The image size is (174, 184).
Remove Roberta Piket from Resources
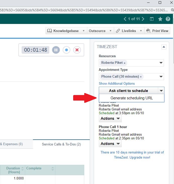[124, 63]
